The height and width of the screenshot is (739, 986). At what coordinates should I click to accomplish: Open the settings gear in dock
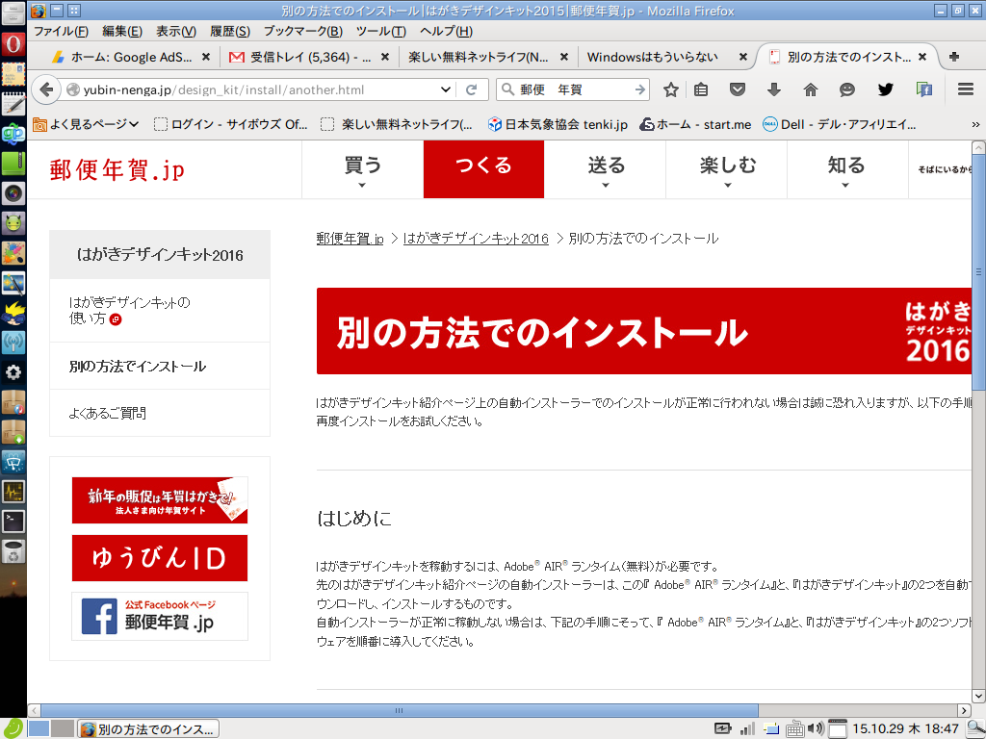(x=13, y=372)
